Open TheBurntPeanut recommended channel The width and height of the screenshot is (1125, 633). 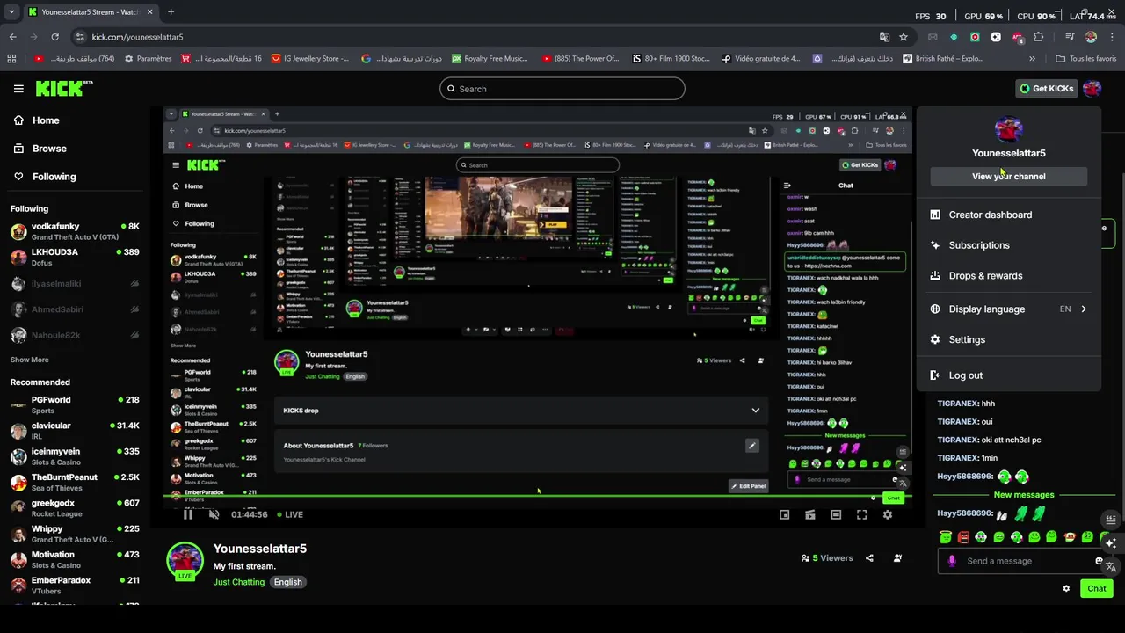[74, 483]
